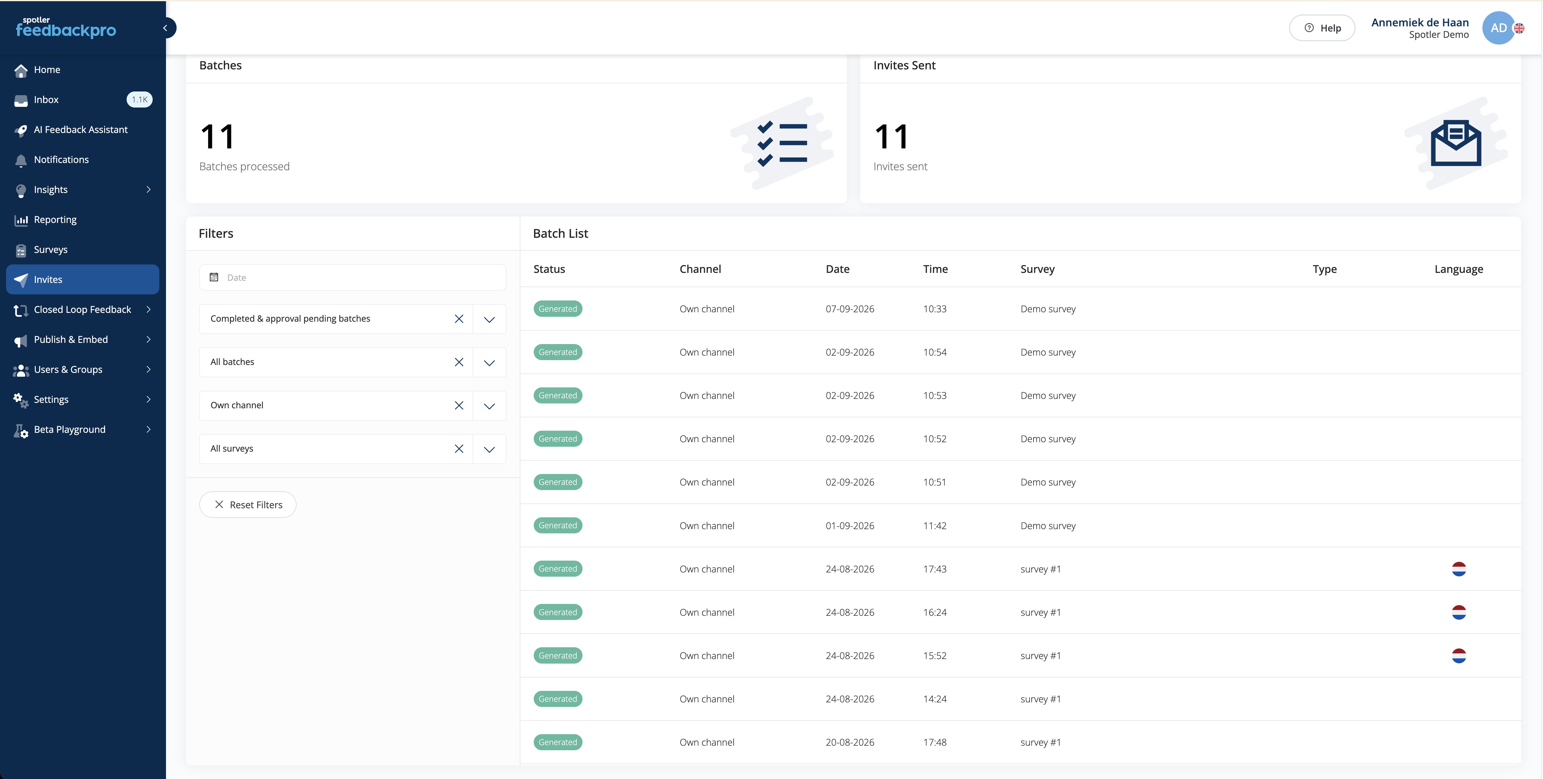The width and height of the screenshot is (1543, 779).
Task: Click the Invites paper plane icon
Action: click(x=21, y=280)
